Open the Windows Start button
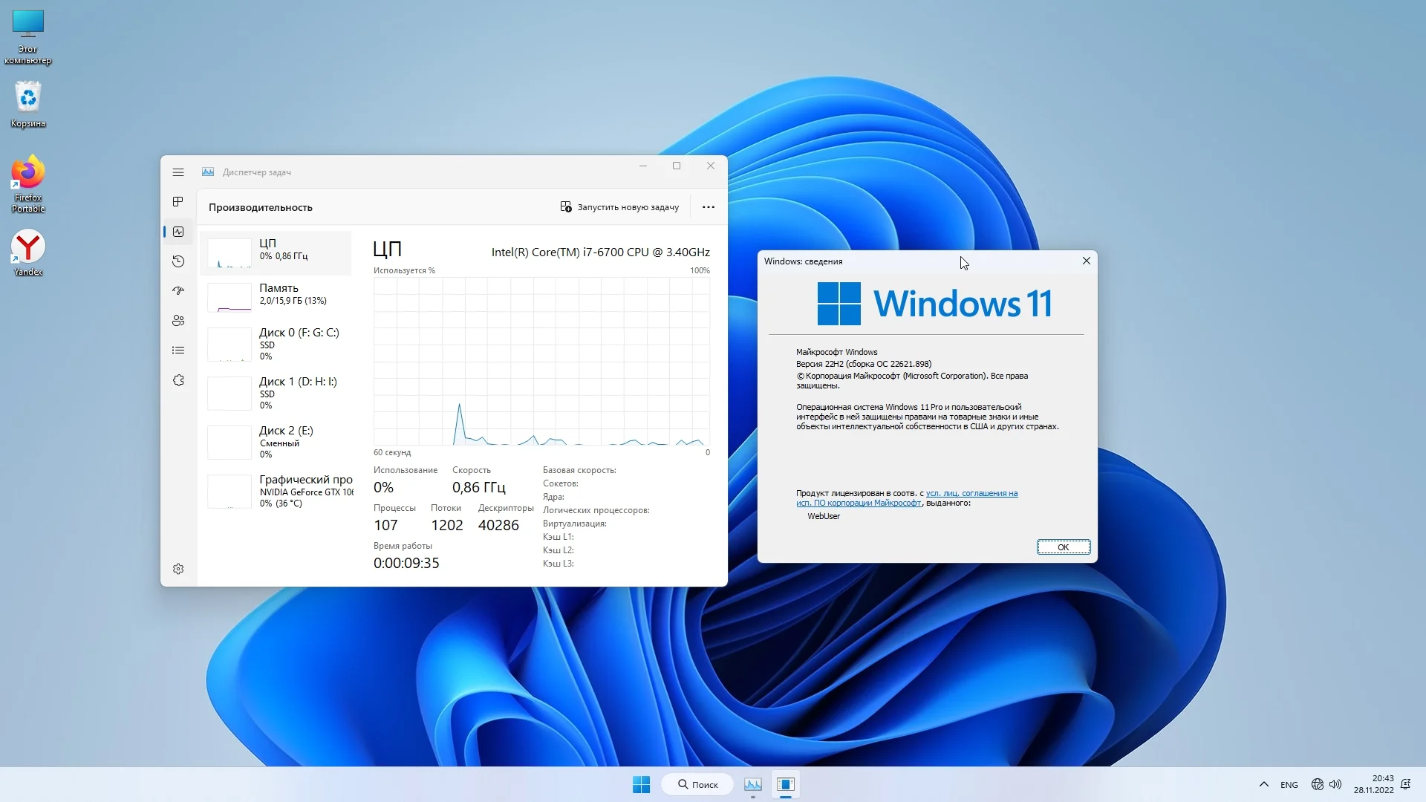Viewport: 1426px width, 802px height. tap(641, 784)
